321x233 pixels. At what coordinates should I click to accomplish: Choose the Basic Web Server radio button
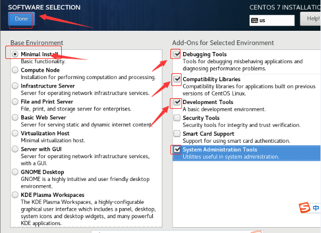[15, 117]
